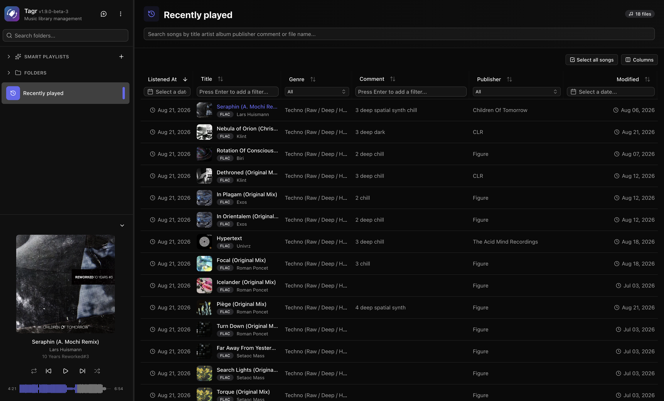
Task: Click The Acid Mind Recordings publisher cell
Action: 505,242
